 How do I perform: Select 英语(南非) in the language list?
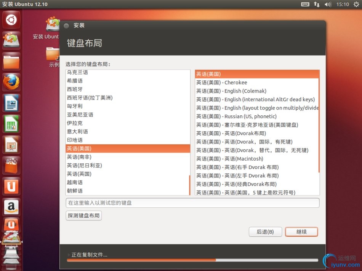tap(127, 157)
